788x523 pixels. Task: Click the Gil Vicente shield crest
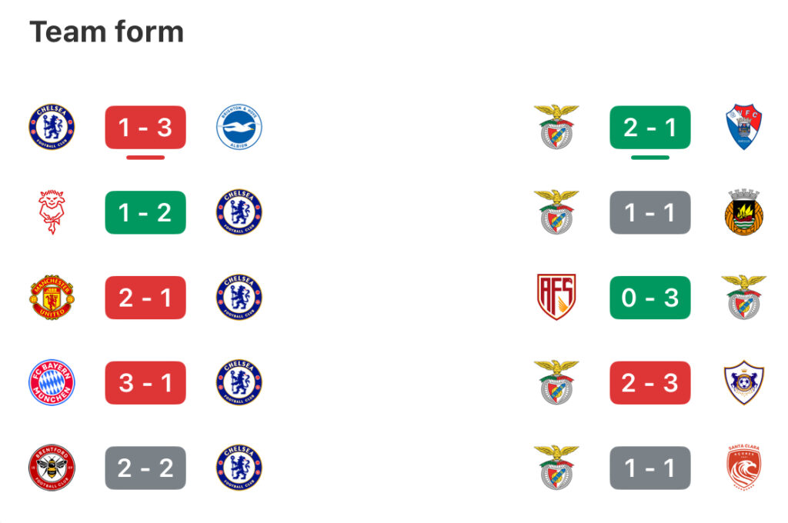744,128
